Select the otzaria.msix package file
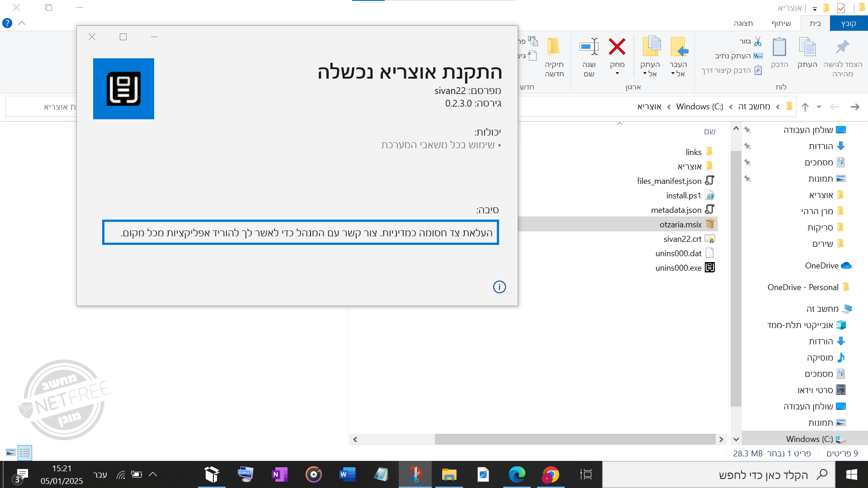Screen dimensions: 868x488 tap(687, 224)
